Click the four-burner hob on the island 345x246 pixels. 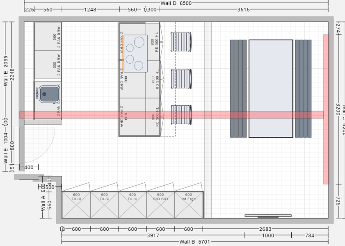[136, 53]
